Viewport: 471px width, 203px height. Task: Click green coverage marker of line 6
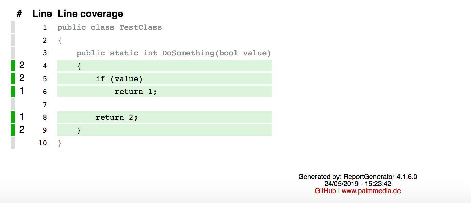[x=13, y=91]
